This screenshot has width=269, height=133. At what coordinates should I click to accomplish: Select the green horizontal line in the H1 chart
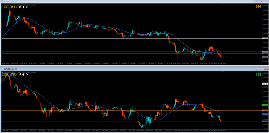pos(131,105)
